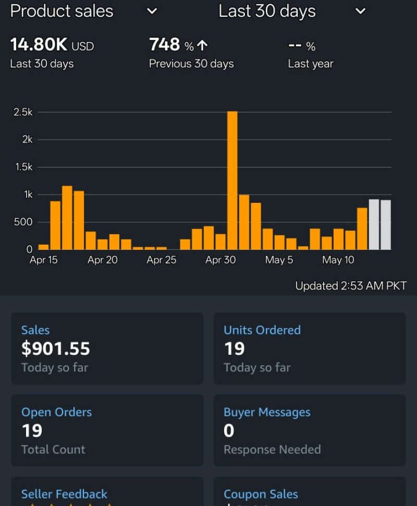Select the last gray bar in chart

386,224
